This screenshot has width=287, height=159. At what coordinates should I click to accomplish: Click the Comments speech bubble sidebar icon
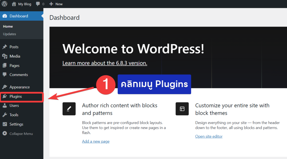[5, 75]
